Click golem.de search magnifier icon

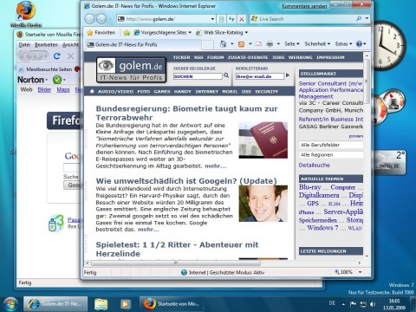[x=226, y=75]
